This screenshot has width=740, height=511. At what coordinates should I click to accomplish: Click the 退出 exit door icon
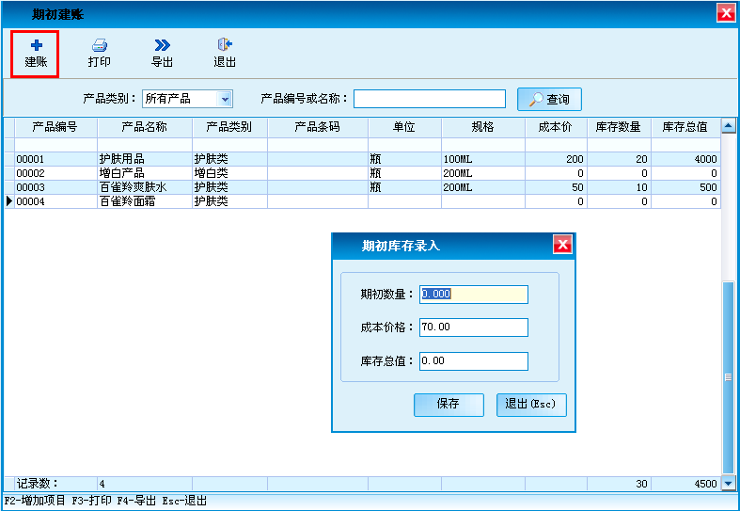(x=224, y=45)
